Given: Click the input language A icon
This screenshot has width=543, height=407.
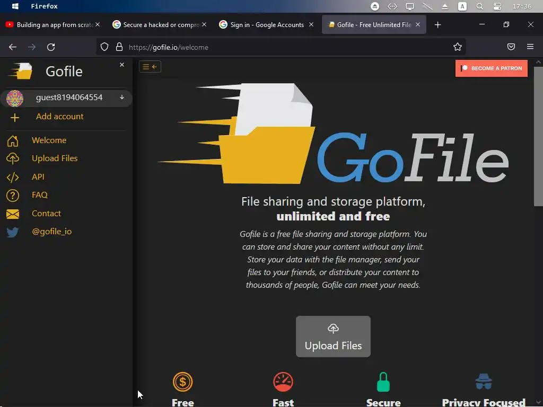Looking at the screenshot, I should [x=462, y=6].
